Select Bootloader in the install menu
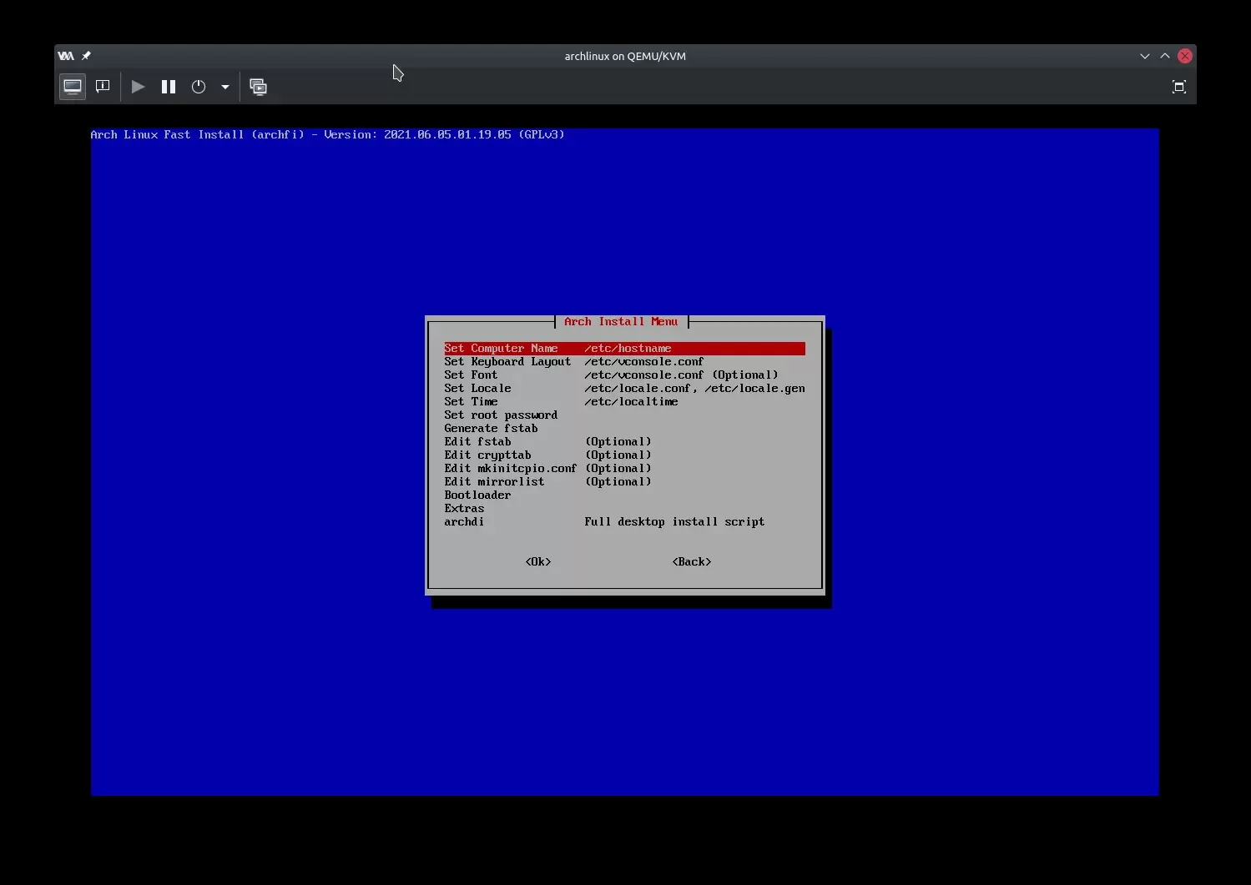Viewport: 1251px width, 885px height. (477, 495)
